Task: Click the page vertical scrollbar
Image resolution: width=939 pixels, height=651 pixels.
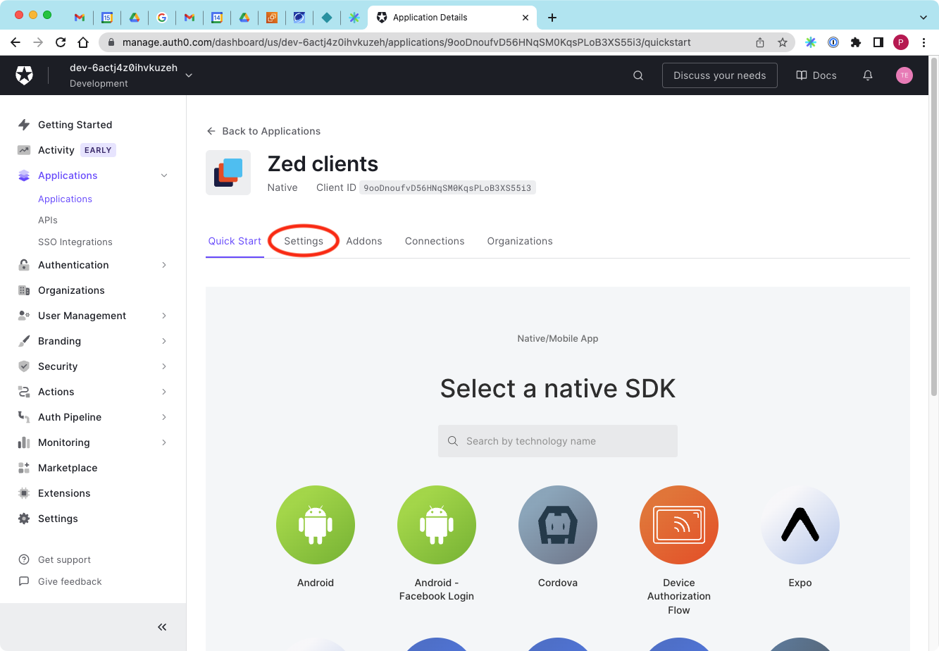Action: 933,225
